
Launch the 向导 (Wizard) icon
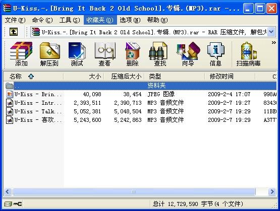[x=188, y=54]
